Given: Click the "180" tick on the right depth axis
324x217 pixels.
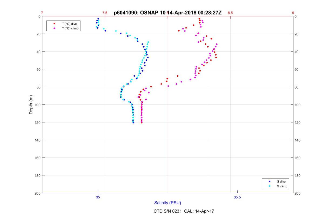Looking at the screenshot, I should click(298, 175).
